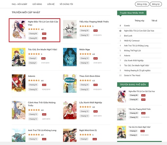Click NEW badge next to Nhân Ngư Chương 14
Image resolution: width=167 pixels, height=145 pixels.
96,58
